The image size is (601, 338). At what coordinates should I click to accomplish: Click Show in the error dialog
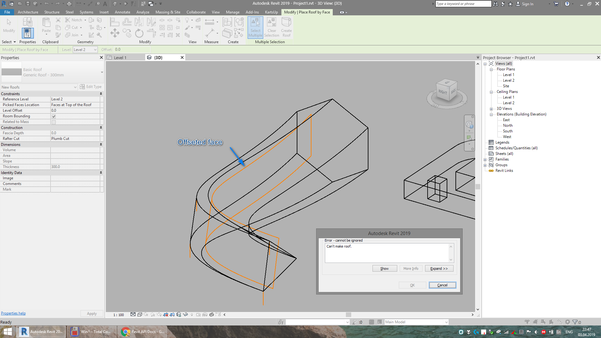(x=384, y=269)
